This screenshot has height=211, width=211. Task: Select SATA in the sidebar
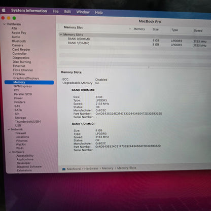(x=18, y=110)
